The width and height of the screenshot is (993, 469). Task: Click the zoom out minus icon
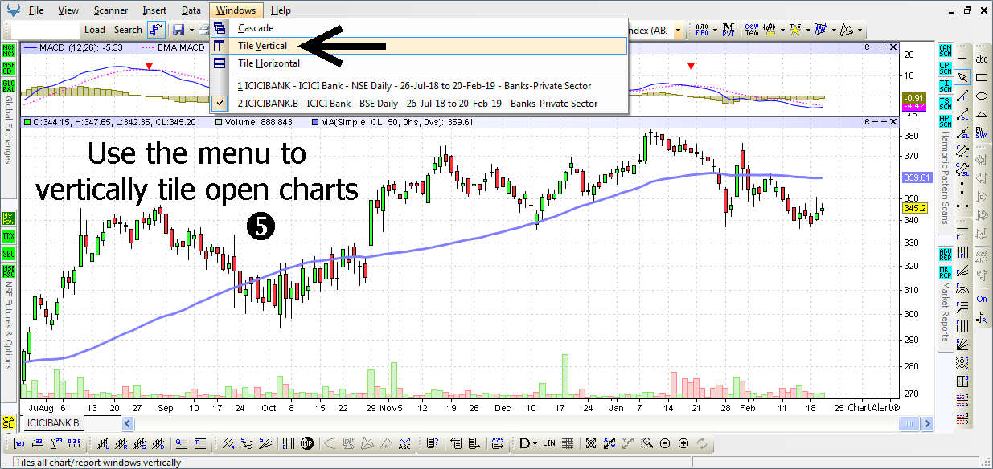(x=665, y=443)
